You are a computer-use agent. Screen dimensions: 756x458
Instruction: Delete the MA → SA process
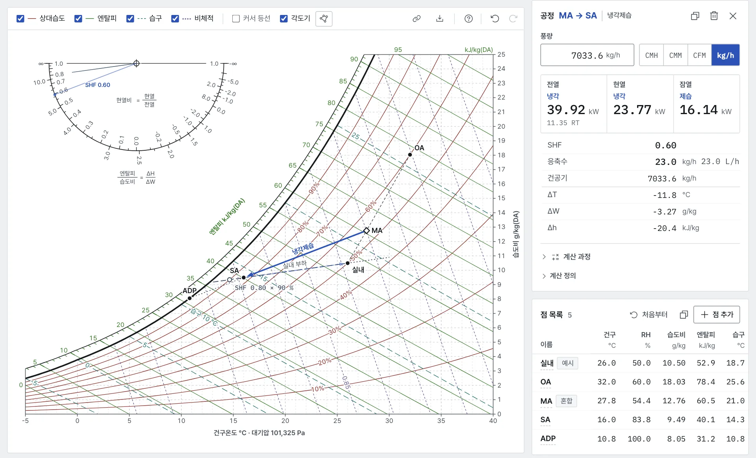(714, 16)
